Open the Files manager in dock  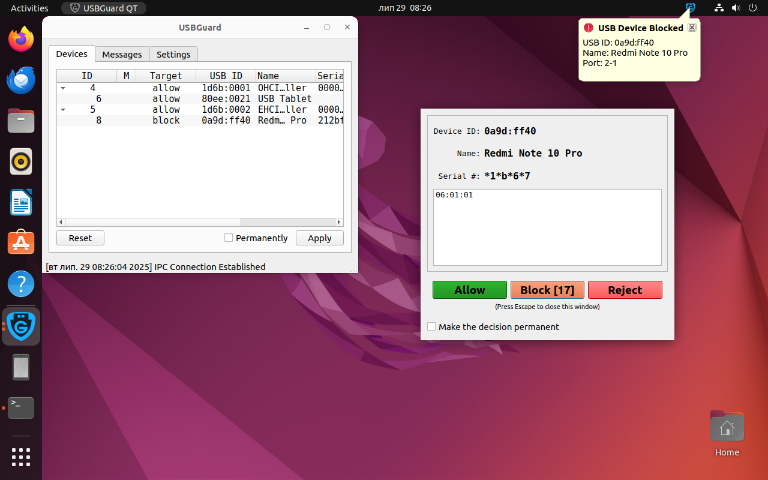(21, 121)
